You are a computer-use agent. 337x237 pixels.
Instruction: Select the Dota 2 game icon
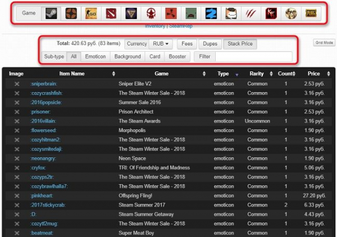(x=111, y=13)
